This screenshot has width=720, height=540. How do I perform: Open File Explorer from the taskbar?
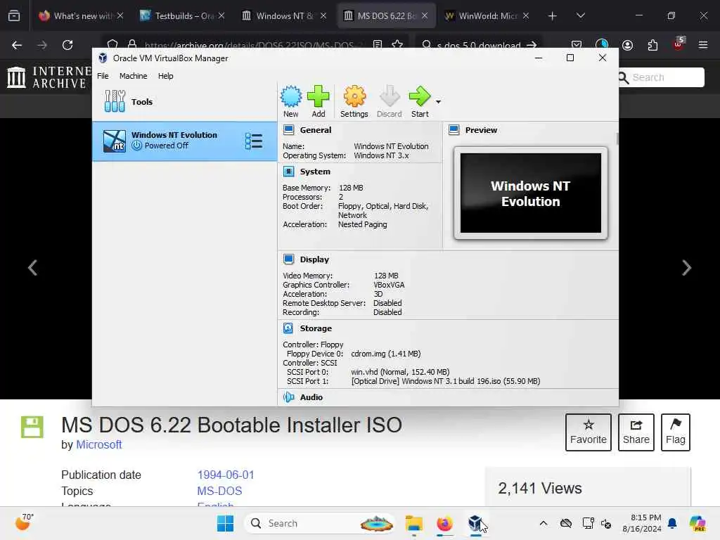[x=413, y=523]
